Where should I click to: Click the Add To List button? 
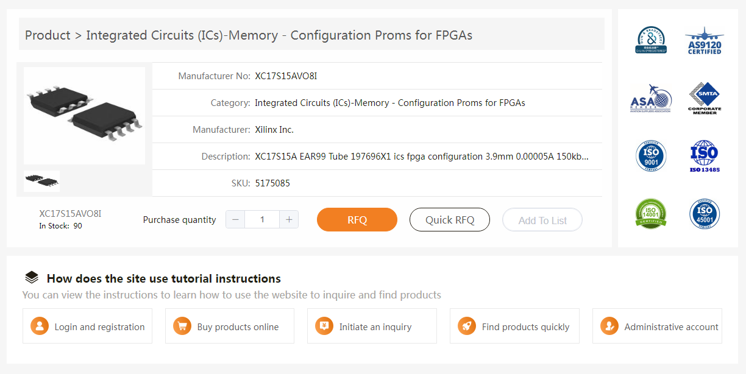(542, 221)
